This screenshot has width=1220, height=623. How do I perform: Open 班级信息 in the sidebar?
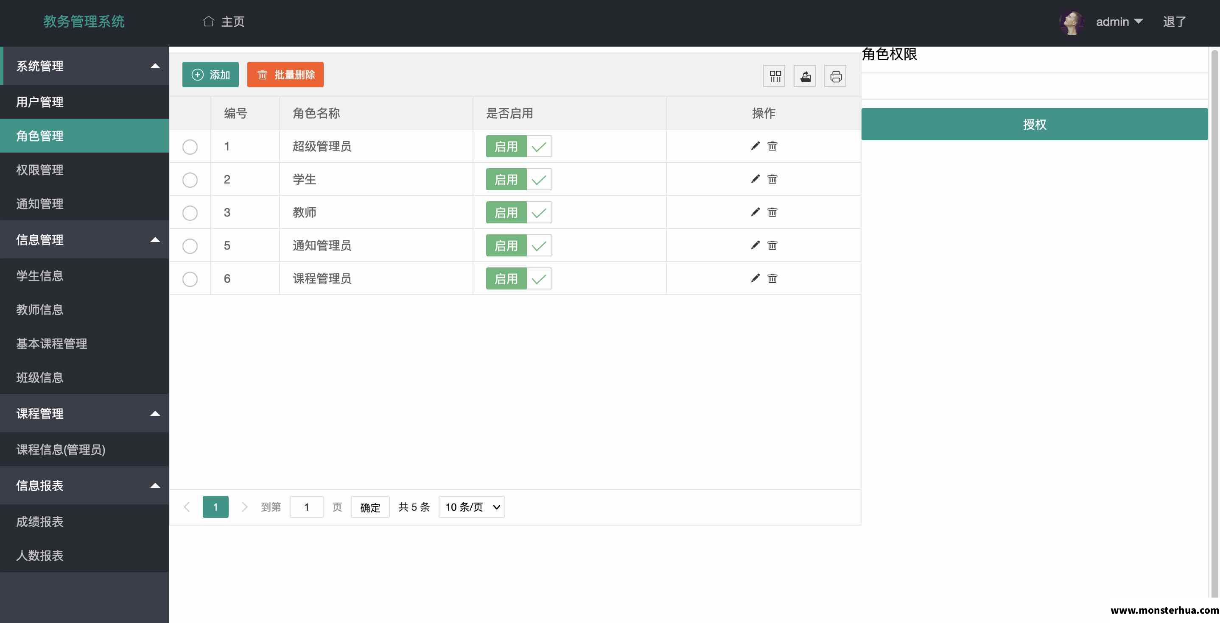[x=84, y=378]
